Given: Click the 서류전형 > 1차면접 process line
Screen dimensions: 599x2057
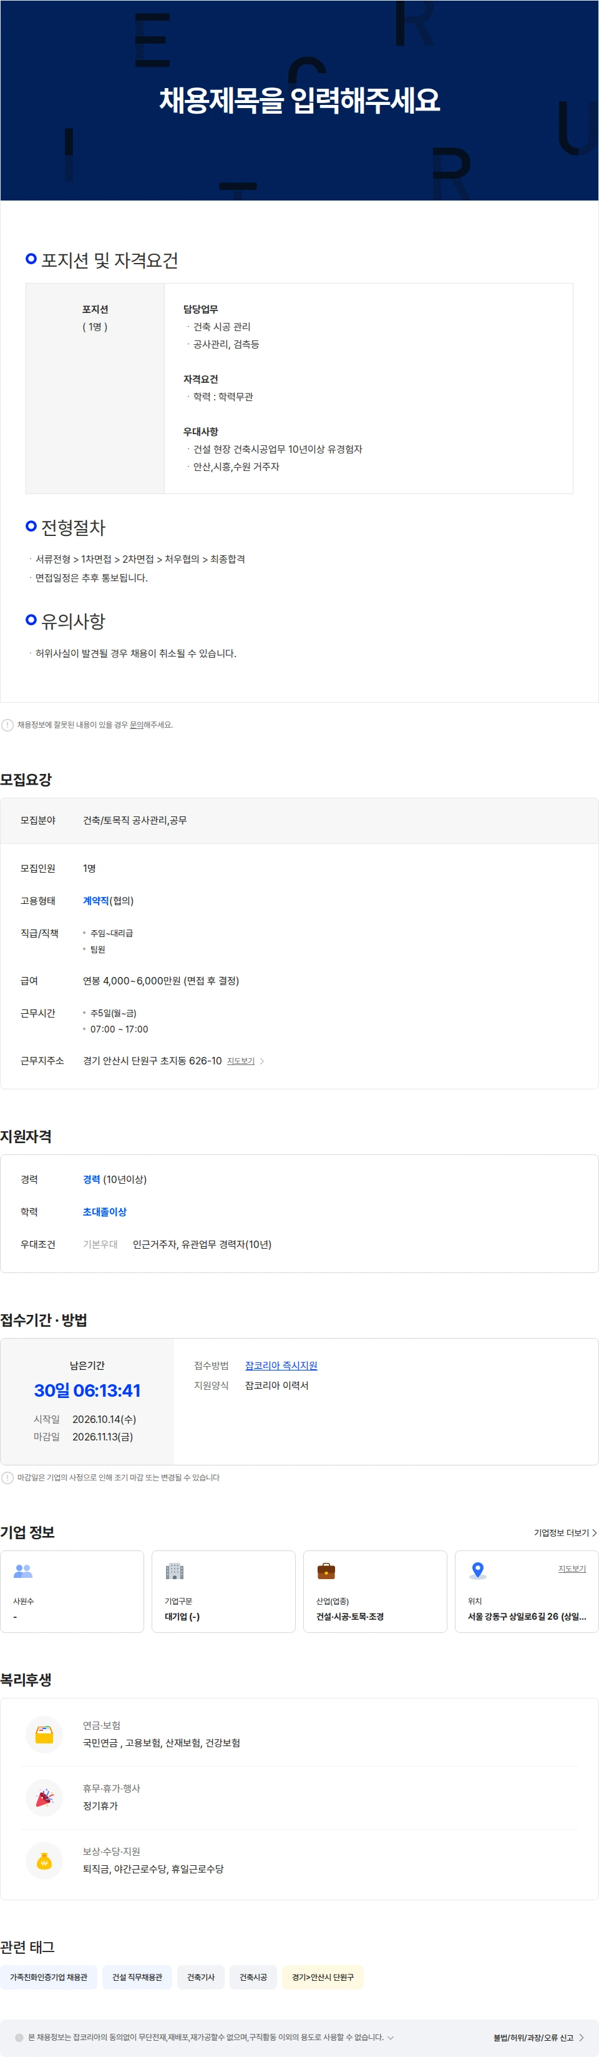Looking at the screenshot, I should [x=140, y=559].
